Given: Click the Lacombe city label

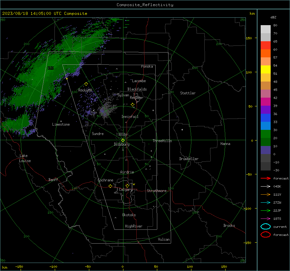Looking at the screenshot, I should pyautogui.click(x=139, y=81).
